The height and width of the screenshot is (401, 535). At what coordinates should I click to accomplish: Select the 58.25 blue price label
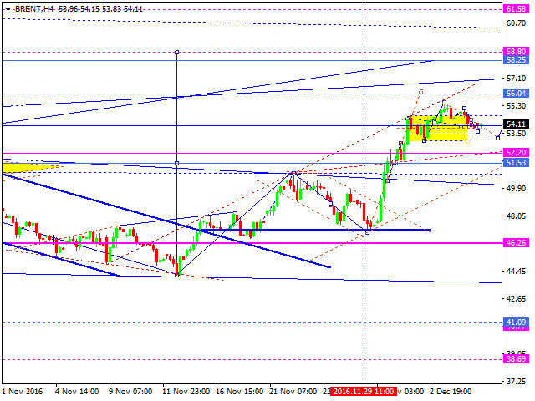click(x=517, y=60)
